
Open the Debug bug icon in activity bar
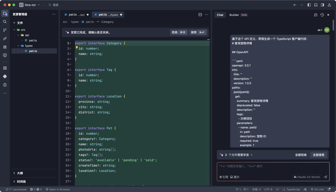(5, 47)
